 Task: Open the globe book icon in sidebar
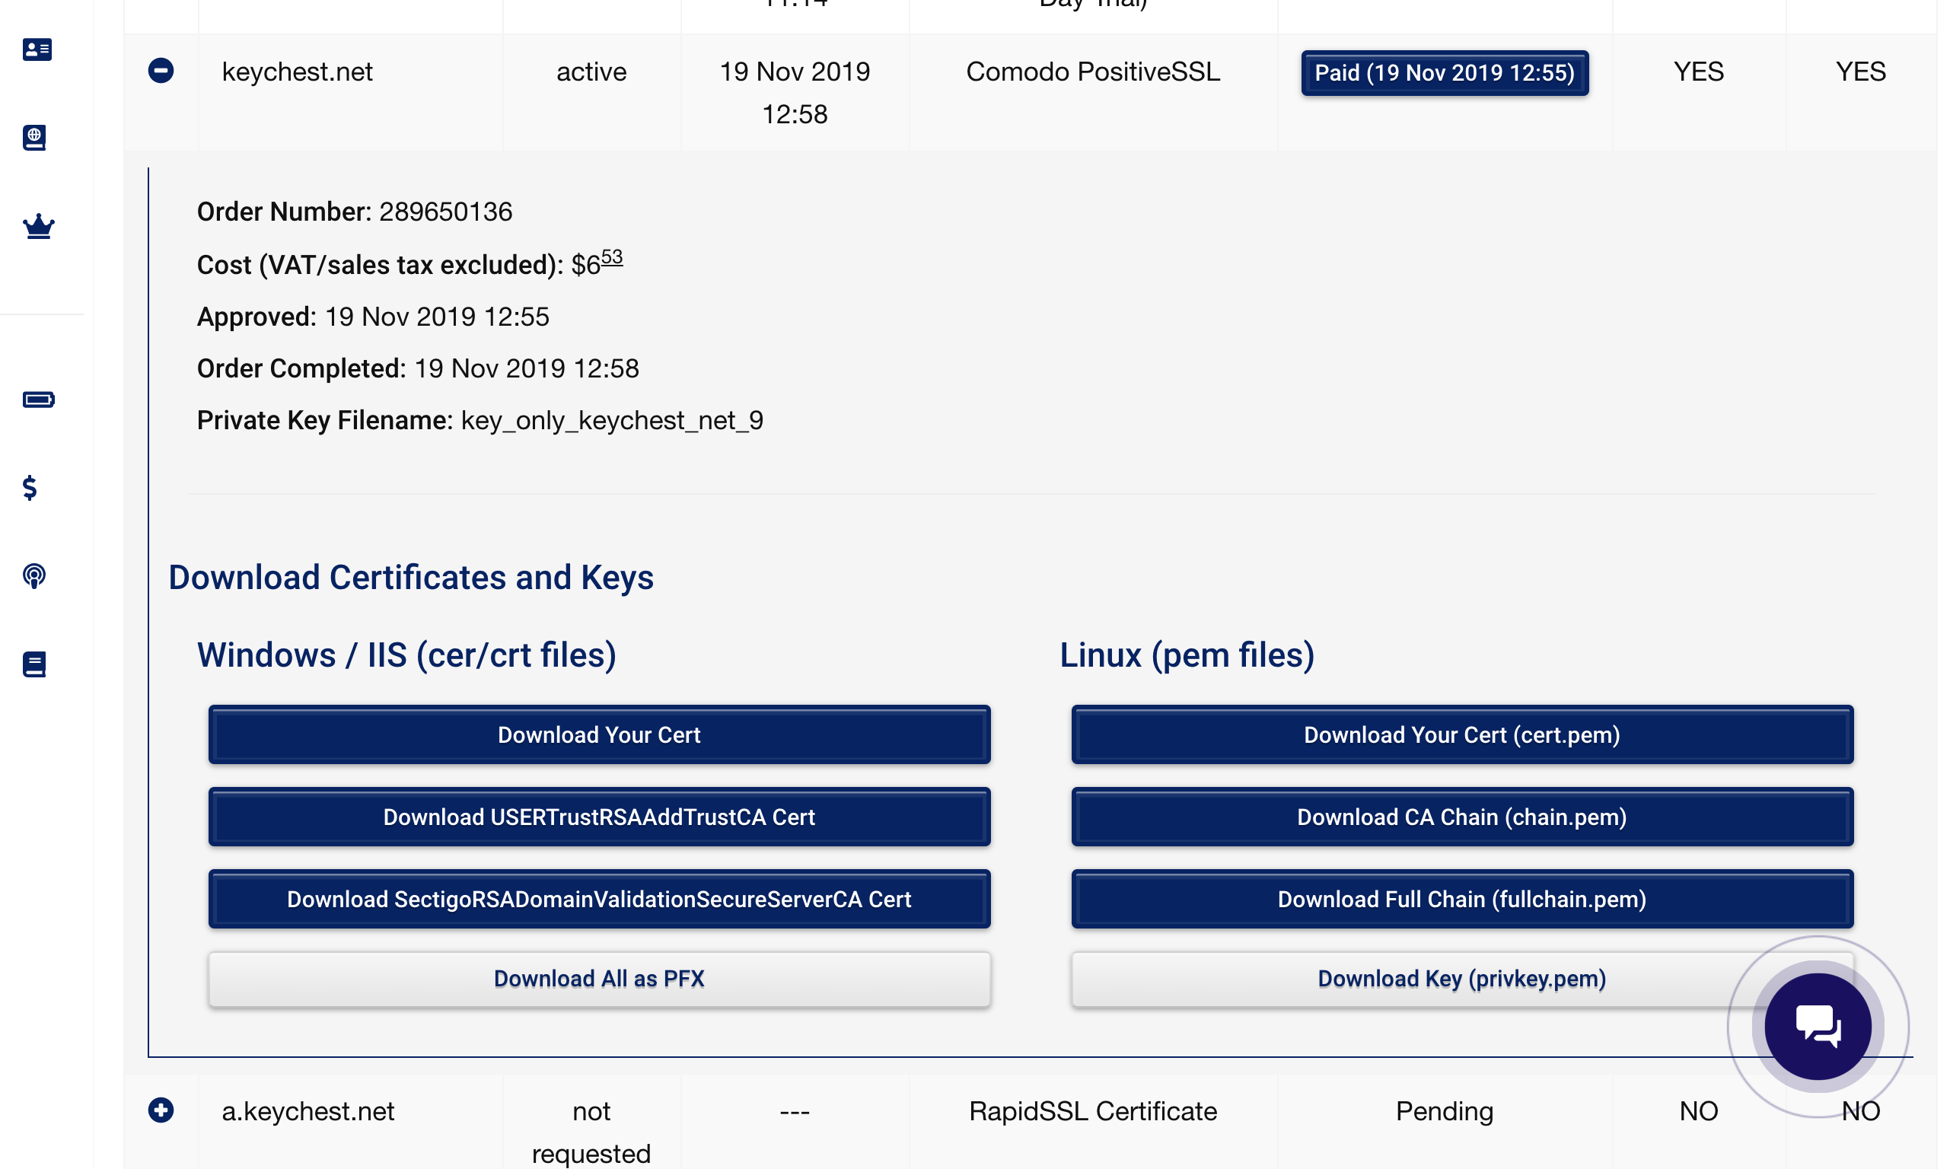(35, 137)
